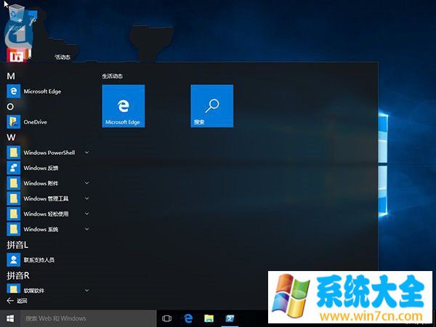The width and height of the screenshot is (436, 327).
Task: Click the Windows 系统 label
Action: (x=41, y=229)
